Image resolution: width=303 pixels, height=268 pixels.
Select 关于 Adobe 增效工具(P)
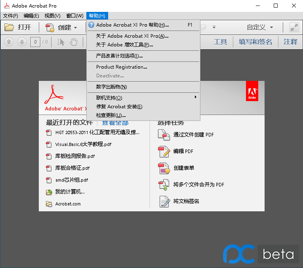pos(143,45)
